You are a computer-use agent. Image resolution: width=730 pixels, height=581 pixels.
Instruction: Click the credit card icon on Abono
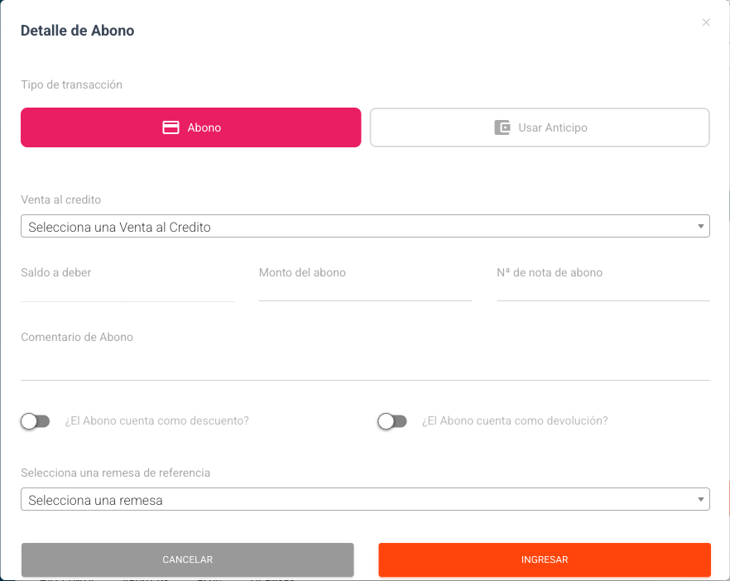tap(170, 128)
